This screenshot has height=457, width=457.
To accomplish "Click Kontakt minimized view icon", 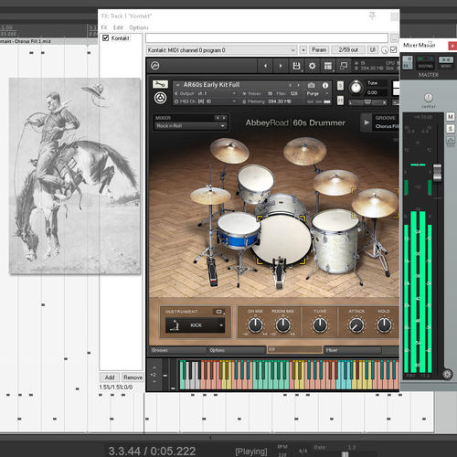I will tap(344, 66).
